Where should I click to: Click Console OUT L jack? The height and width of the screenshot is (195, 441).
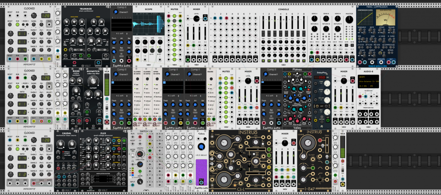(x=347, y=59)
